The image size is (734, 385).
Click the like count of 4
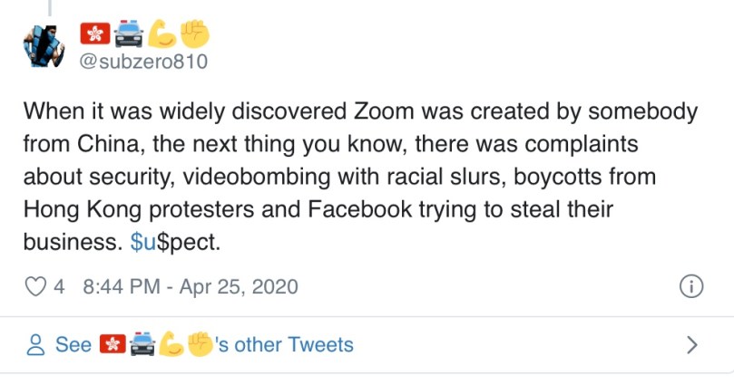60,287
